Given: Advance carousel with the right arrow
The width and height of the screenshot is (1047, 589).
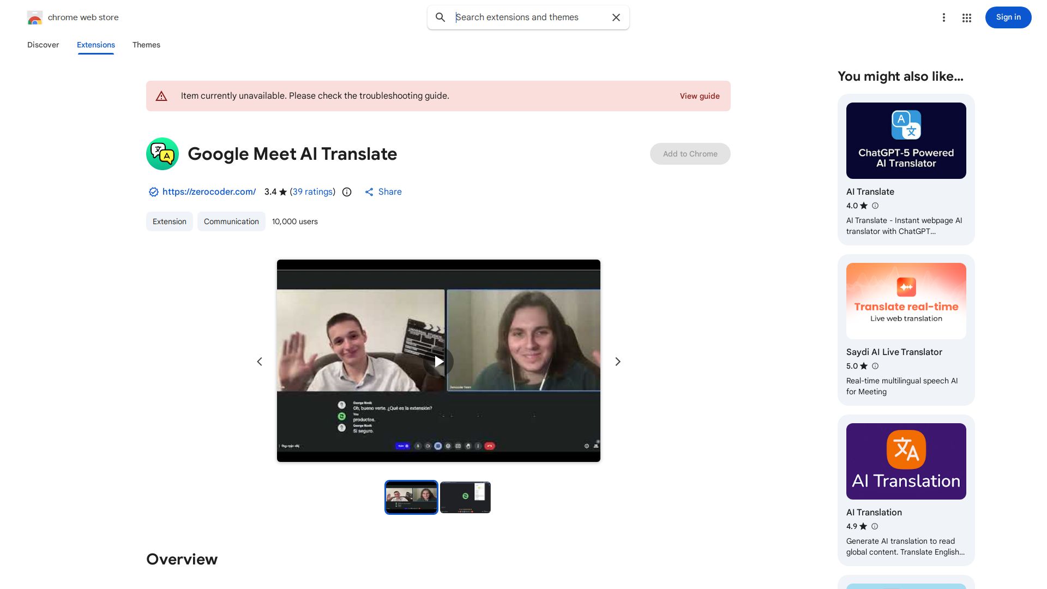Looking at the screenshot, I should pos(617,361).
